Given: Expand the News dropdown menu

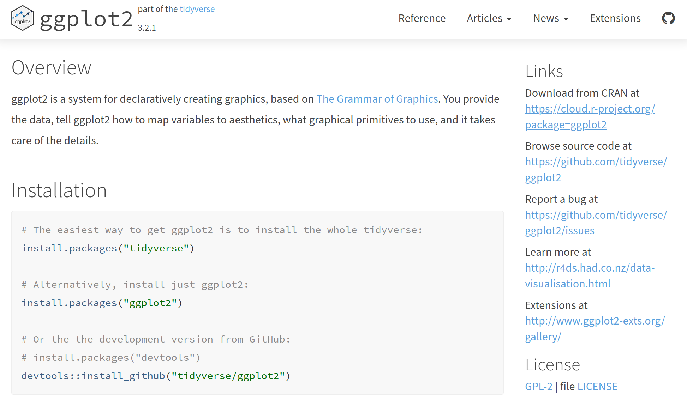Looking at the screenshot, I should (x=551, y=18).
